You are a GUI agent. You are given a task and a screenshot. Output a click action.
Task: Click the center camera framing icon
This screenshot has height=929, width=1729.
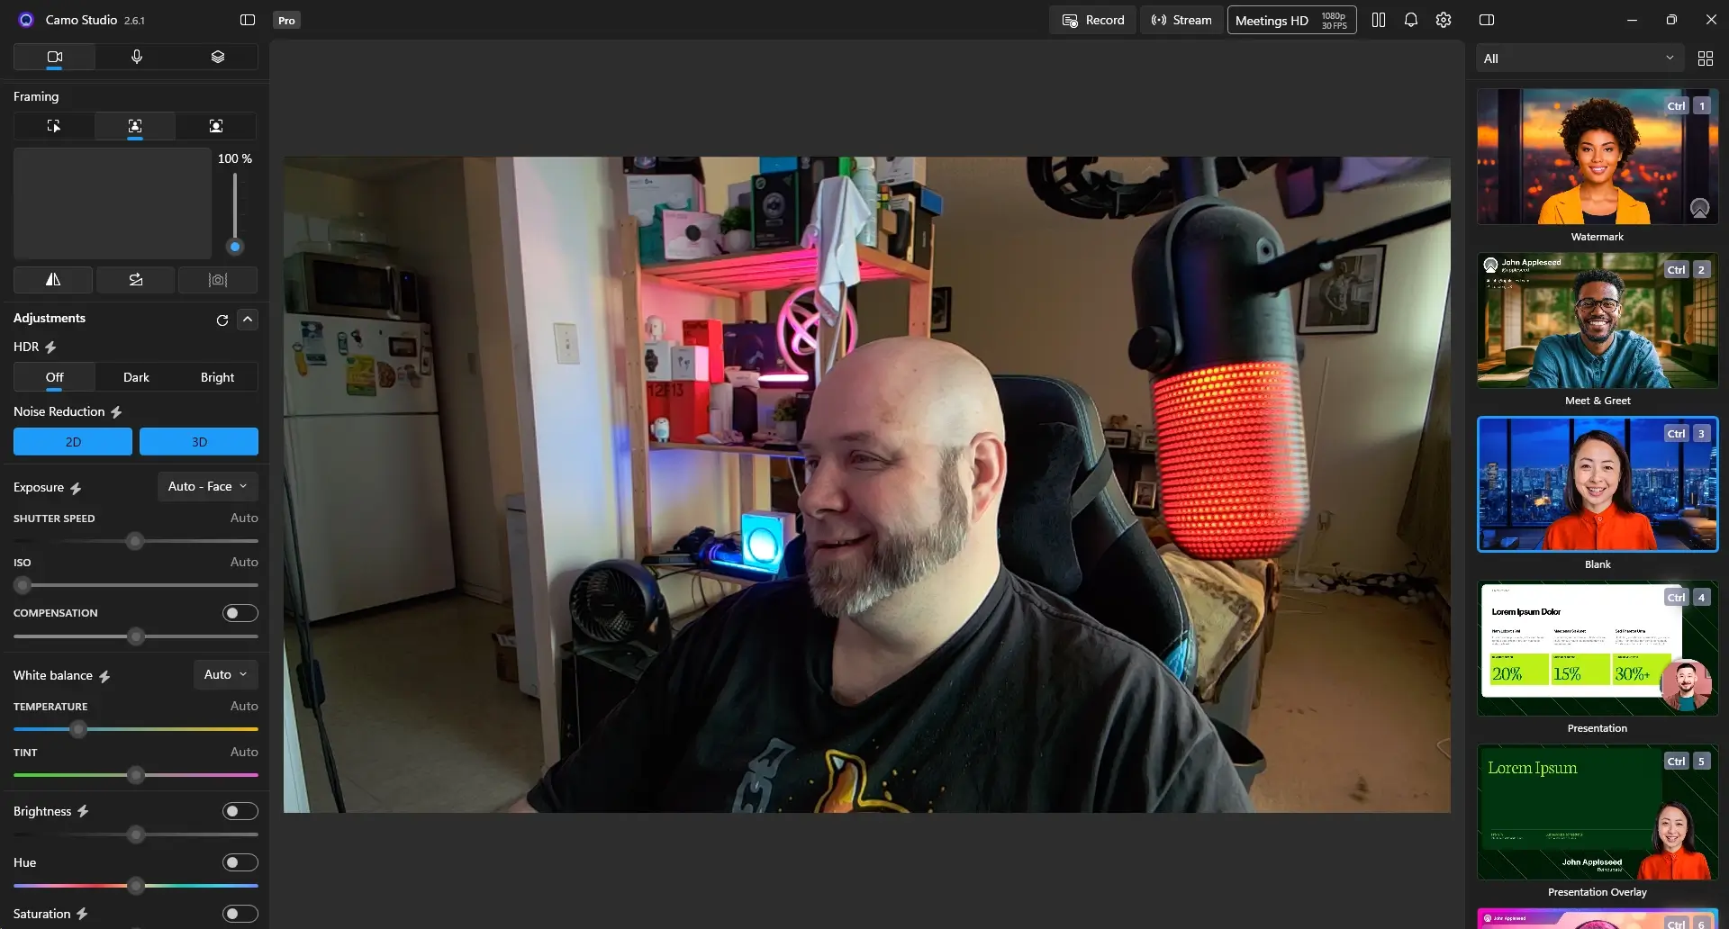(x=218, y=280)
